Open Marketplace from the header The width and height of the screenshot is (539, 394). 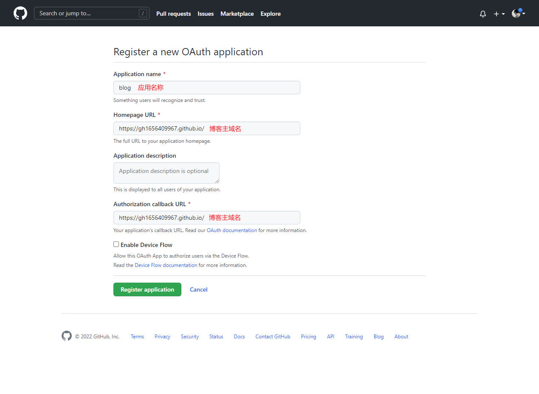tap(237, 14)
